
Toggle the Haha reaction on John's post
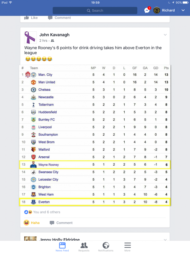(x=32, y=223)
